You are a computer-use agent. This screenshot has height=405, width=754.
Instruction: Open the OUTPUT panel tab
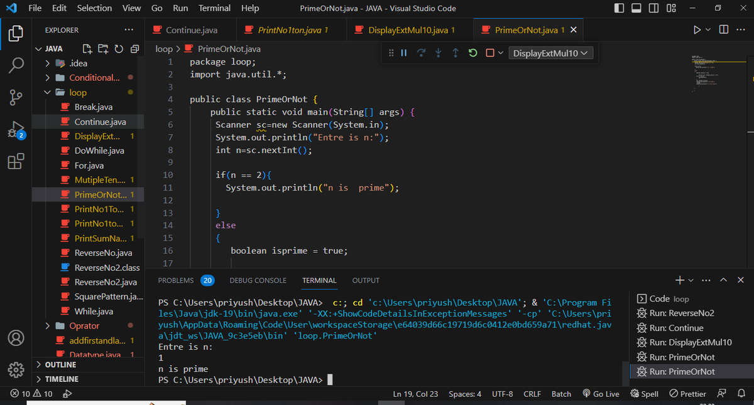point(366,280)
